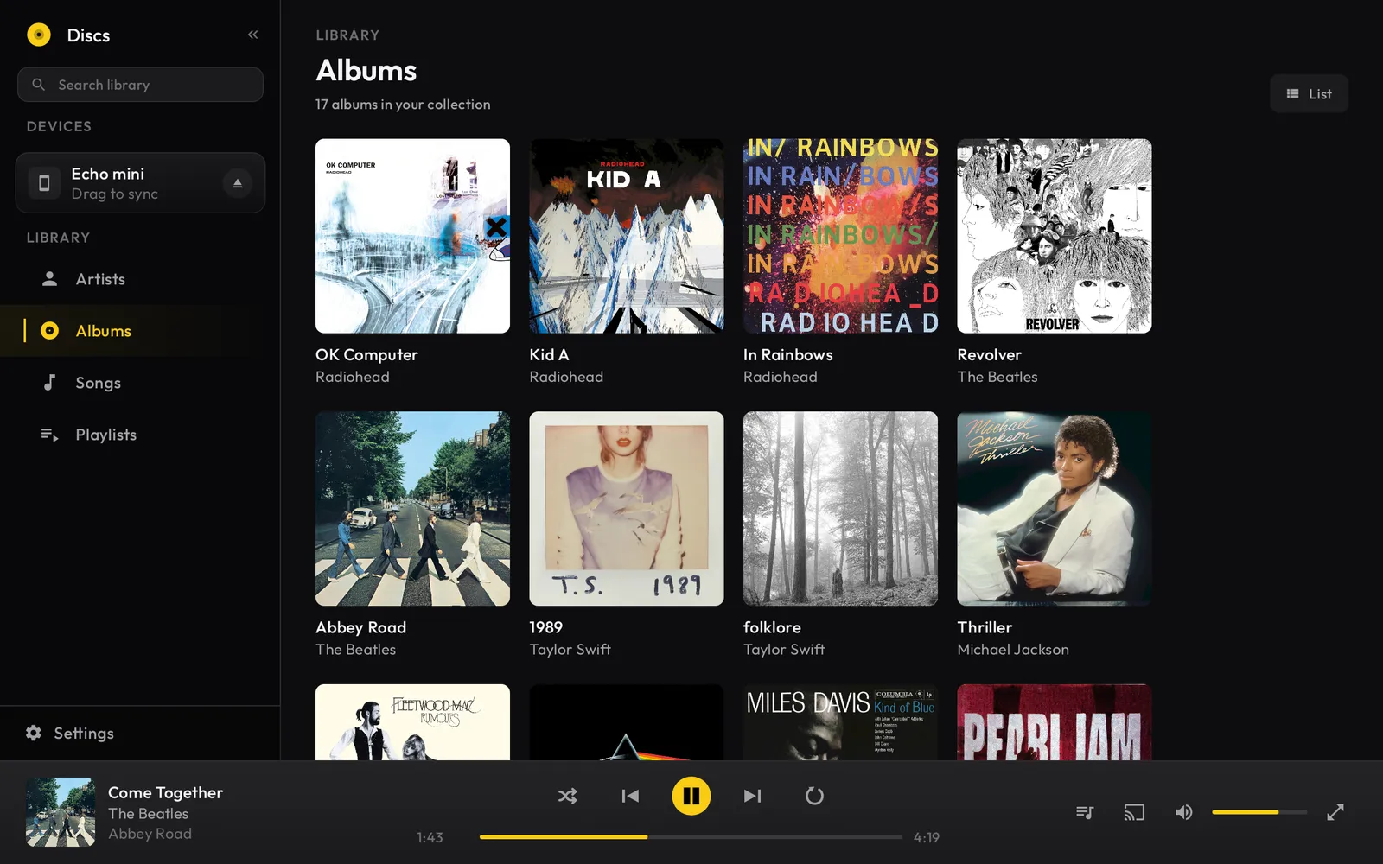Collapse the sidebar with double-chevron icon
The width and height of the screenshot is (1383, 864).
coord(252,35)
